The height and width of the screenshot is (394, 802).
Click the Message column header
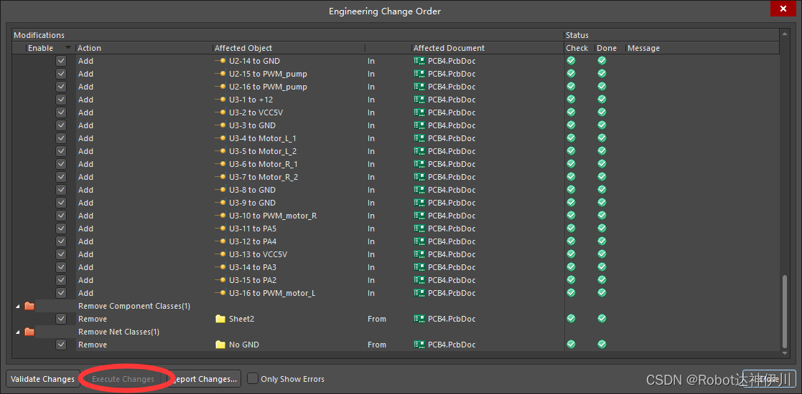[x=702, y=48]
